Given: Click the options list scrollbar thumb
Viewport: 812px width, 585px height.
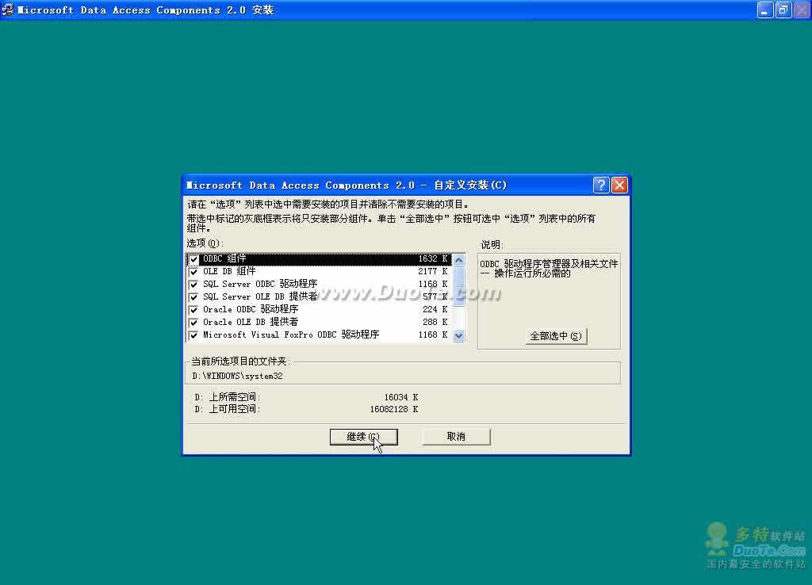Looking at the screenshot, I should [459, 286].
